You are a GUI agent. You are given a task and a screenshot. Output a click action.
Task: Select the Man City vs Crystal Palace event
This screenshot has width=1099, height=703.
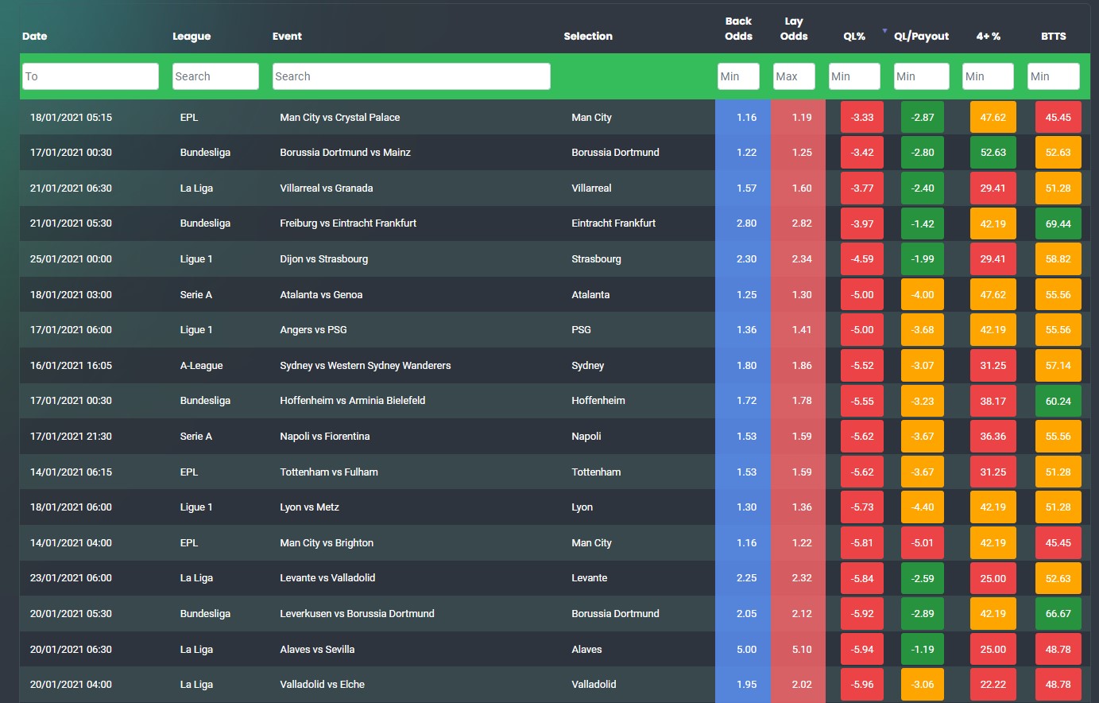(340, 117)
